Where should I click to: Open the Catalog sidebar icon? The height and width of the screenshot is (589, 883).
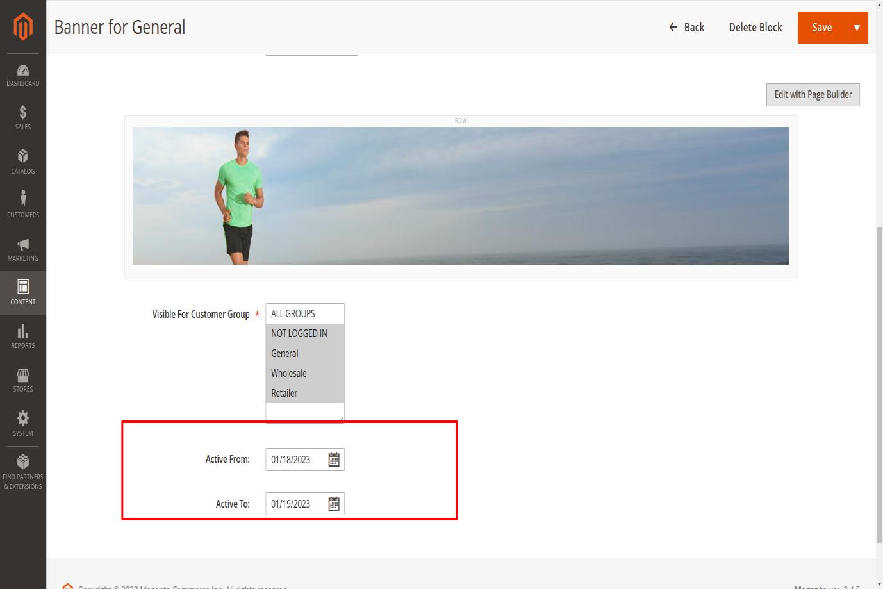[23, 156]
